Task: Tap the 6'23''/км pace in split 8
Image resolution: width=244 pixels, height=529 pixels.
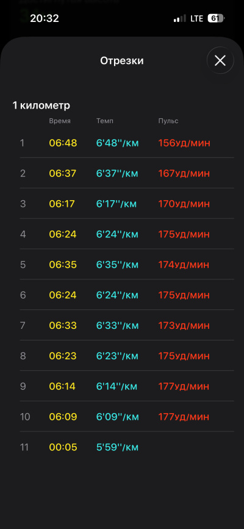Action: [117, 356]
